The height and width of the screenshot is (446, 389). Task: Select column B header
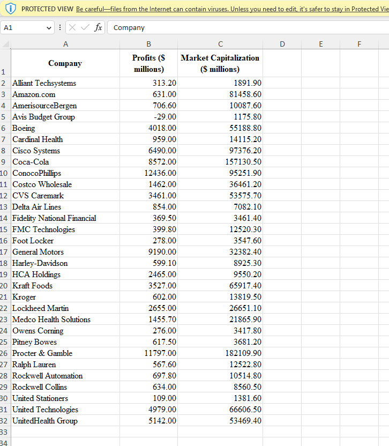(x=149, y=44)
